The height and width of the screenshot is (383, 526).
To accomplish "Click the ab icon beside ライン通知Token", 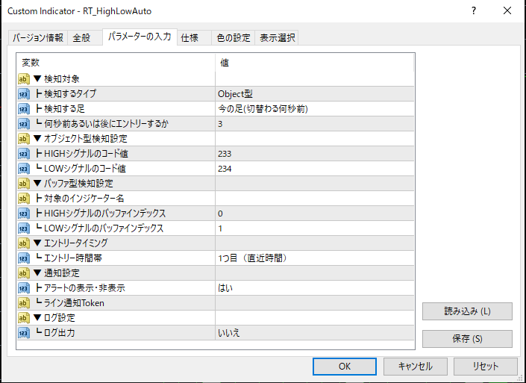I will coord(24,302).
